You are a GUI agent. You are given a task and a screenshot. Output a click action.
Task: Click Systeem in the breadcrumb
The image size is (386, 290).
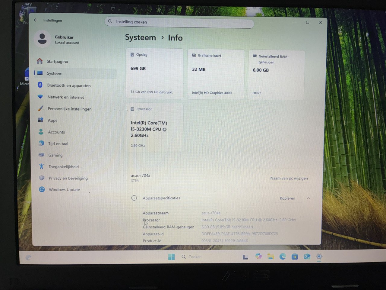(x=141, y=37)
